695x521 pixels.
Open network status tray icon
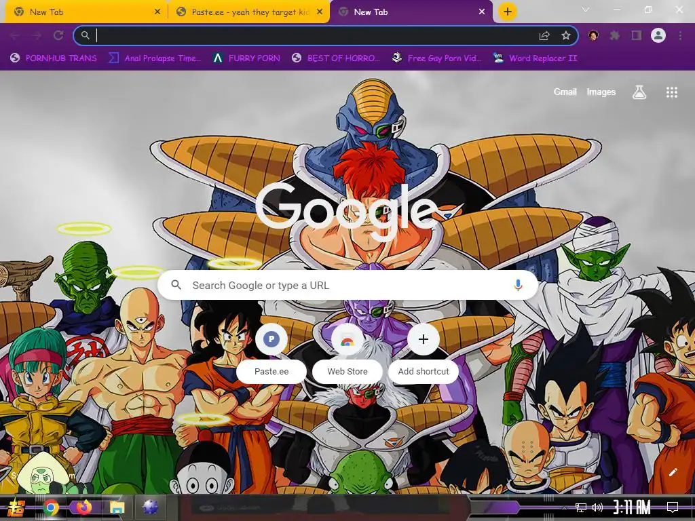(x=581, y=507)
